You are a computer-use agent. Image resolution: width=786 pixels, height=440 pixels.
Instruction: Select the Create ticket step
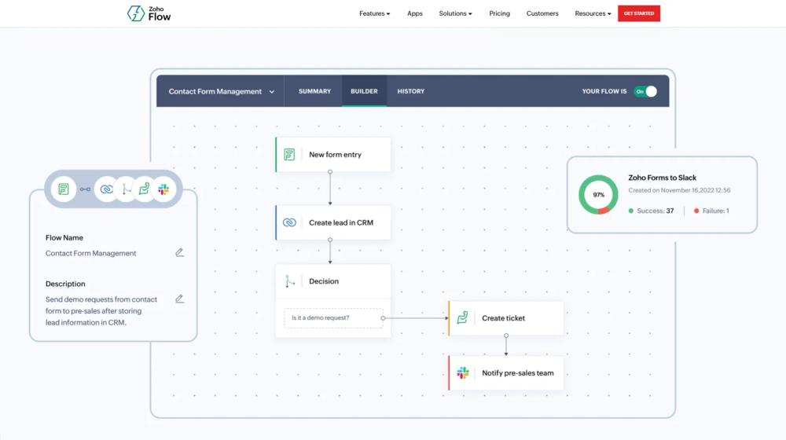(x=505, y=317)
